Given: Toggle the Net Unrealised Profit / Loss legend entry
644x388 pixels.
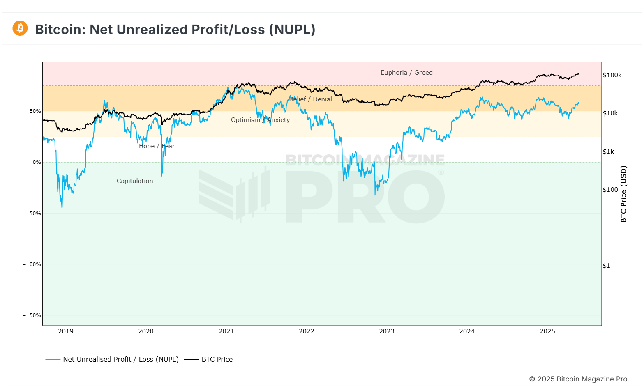Looking at the screenshot, I should (120, 359).
